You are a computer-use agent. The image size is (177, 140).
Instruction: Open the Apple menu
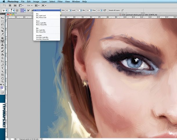(4, 1)
